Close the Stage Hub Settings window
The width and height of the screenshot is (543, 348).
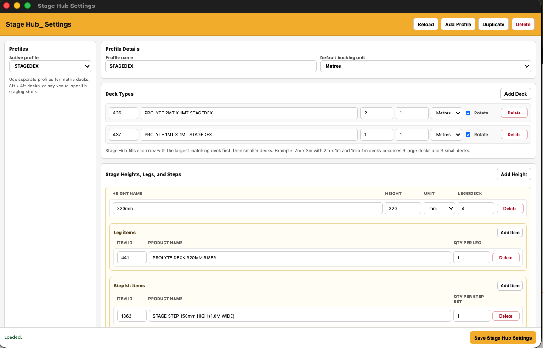[6, 6]
